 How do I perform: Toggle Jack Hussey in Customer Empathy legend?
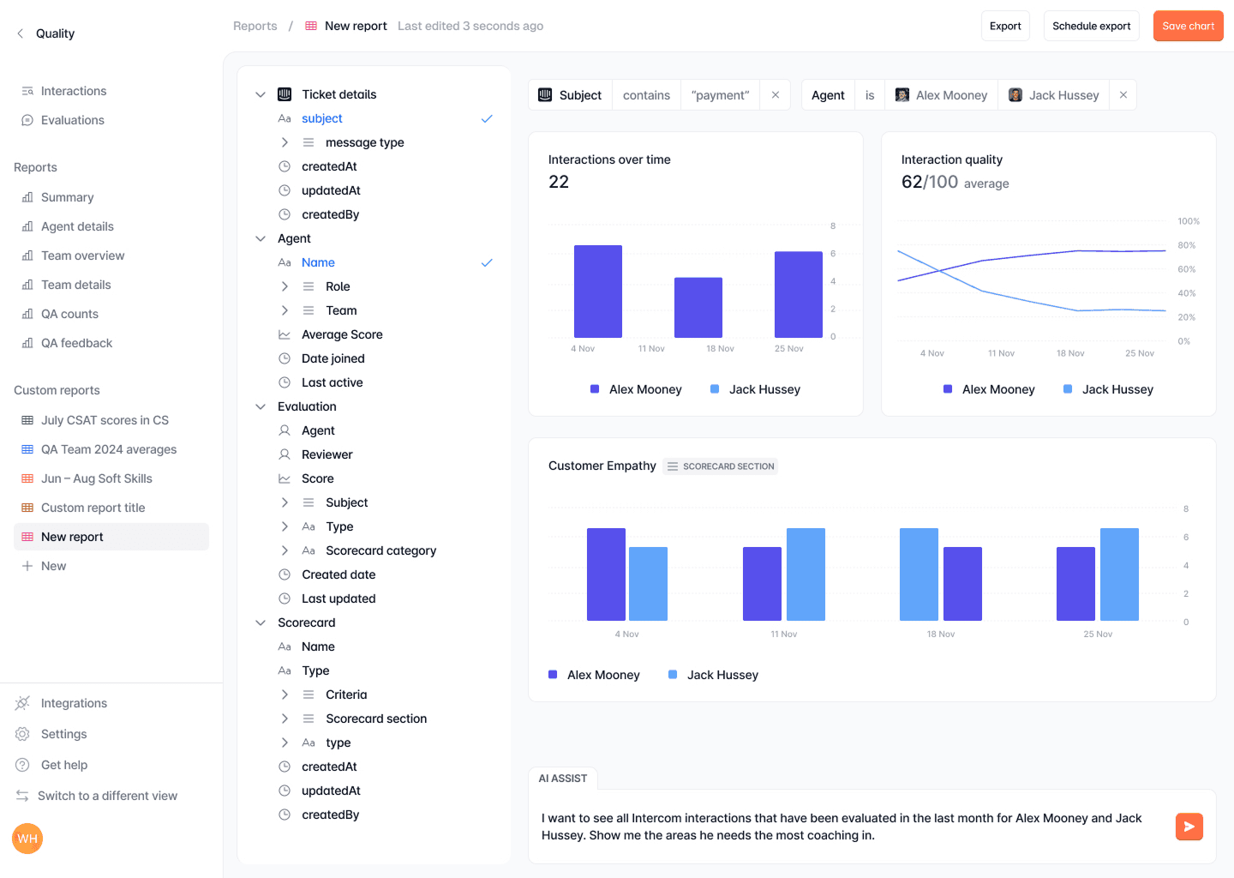pos(713,675)
